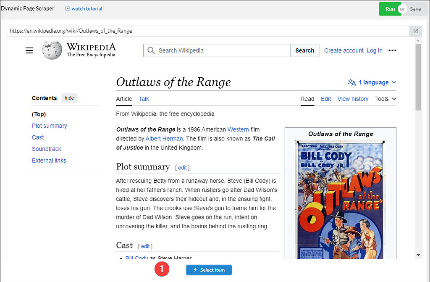The width and height of the screenshot is (430, 282).
Task: Hide the Contents sidebar
Action: click(x=69, y=98)
